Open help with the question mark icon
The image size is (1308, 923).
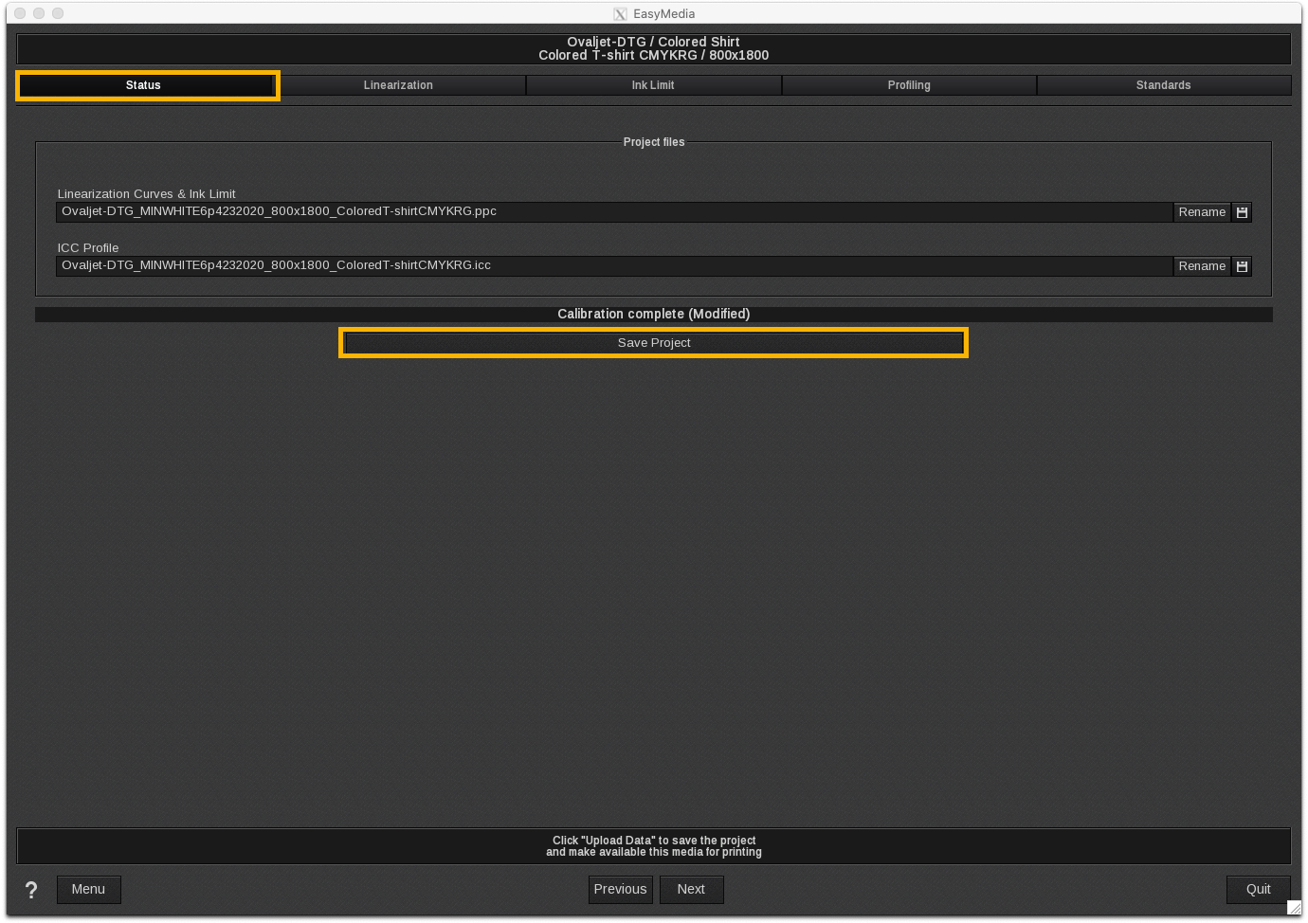31,890
